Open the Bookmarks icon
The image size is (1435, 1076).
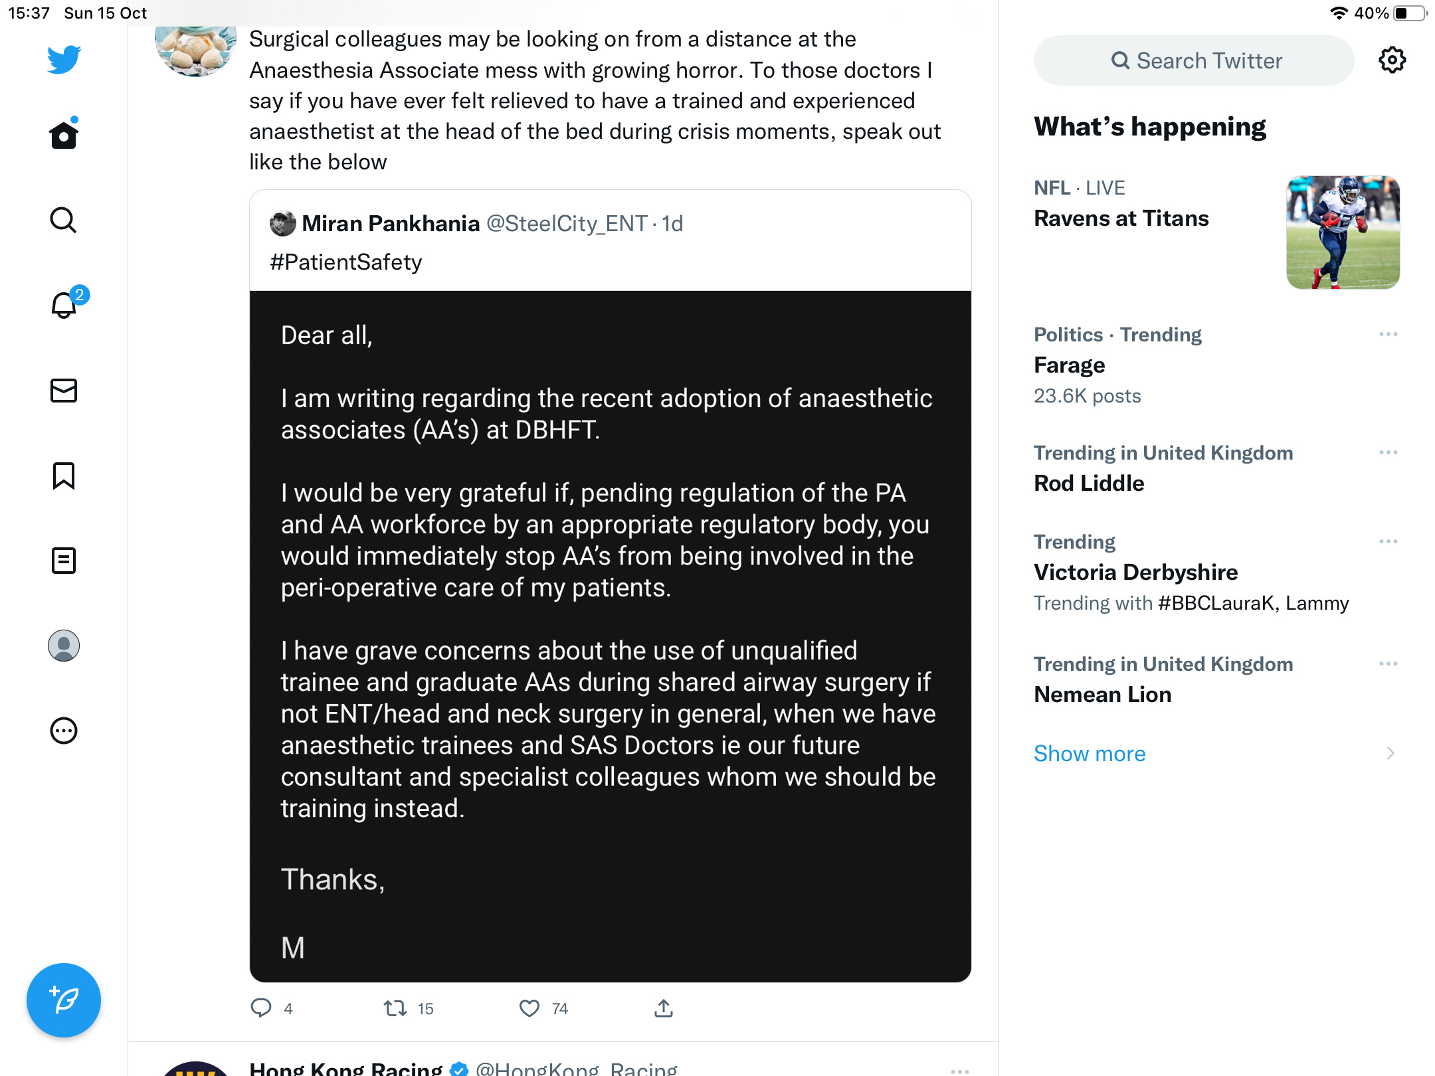(x=64, y=476)
